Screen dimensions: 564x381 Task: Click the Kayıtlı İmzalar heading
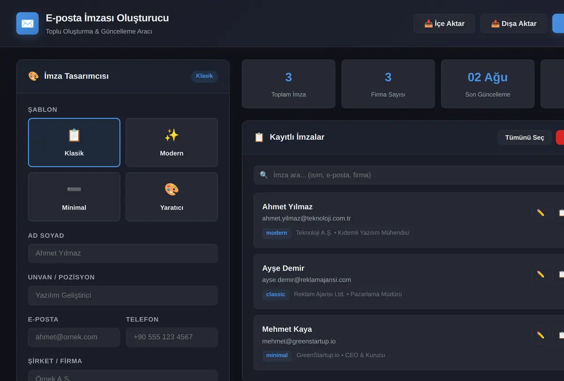(x=297, y=137)
